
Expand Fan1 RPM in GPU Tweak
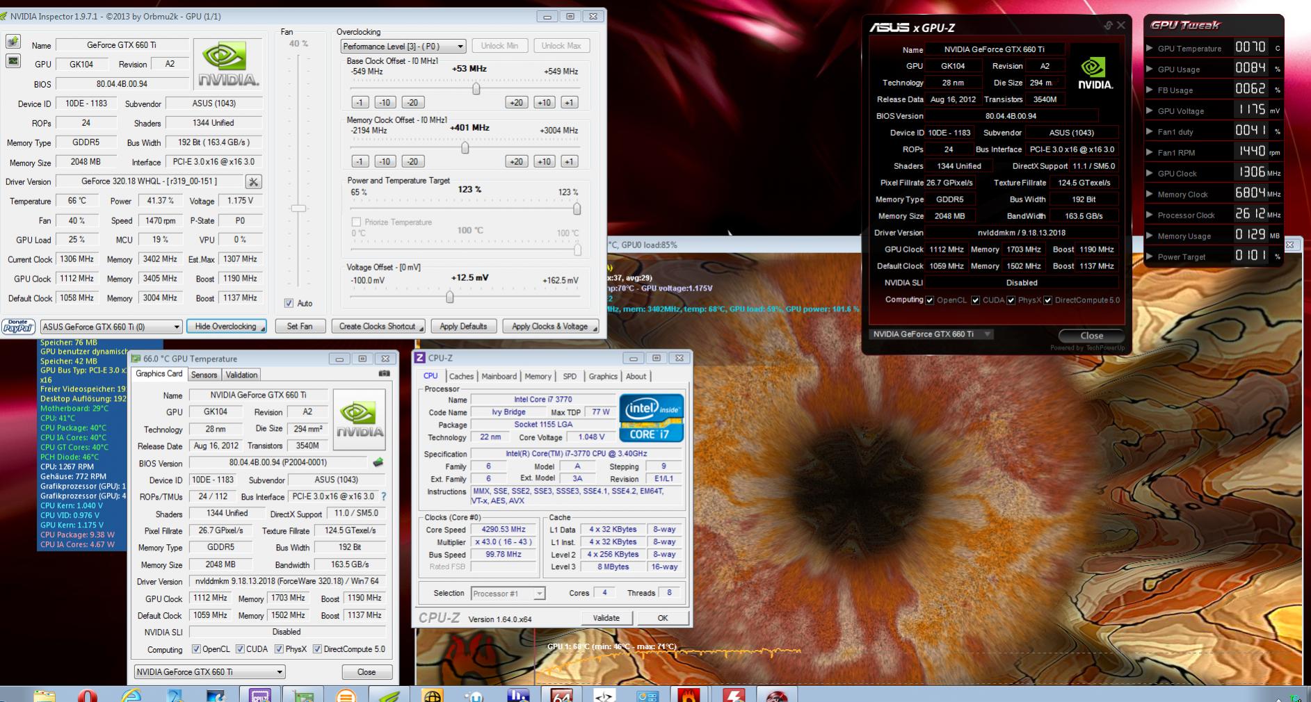pyautogui.click(x=1149, y=153)
